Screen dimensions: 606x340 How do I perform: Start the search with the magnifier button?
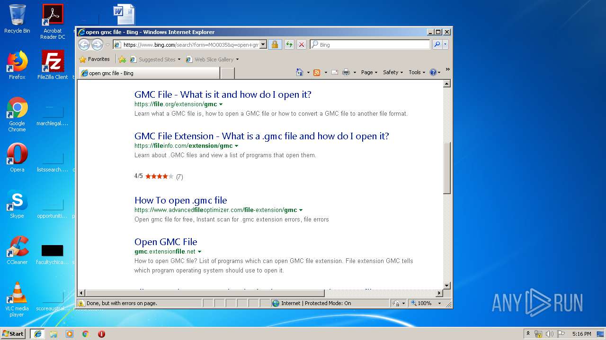437,45
